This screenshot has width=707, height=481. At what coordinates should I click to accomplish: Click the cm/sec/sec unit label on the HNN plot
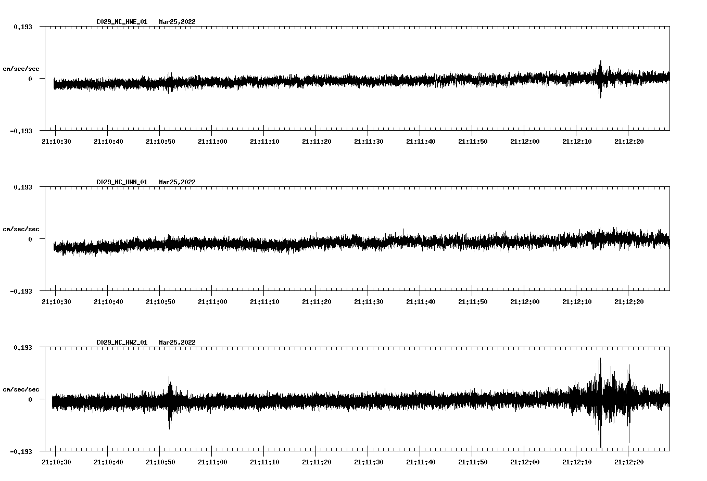21,229
